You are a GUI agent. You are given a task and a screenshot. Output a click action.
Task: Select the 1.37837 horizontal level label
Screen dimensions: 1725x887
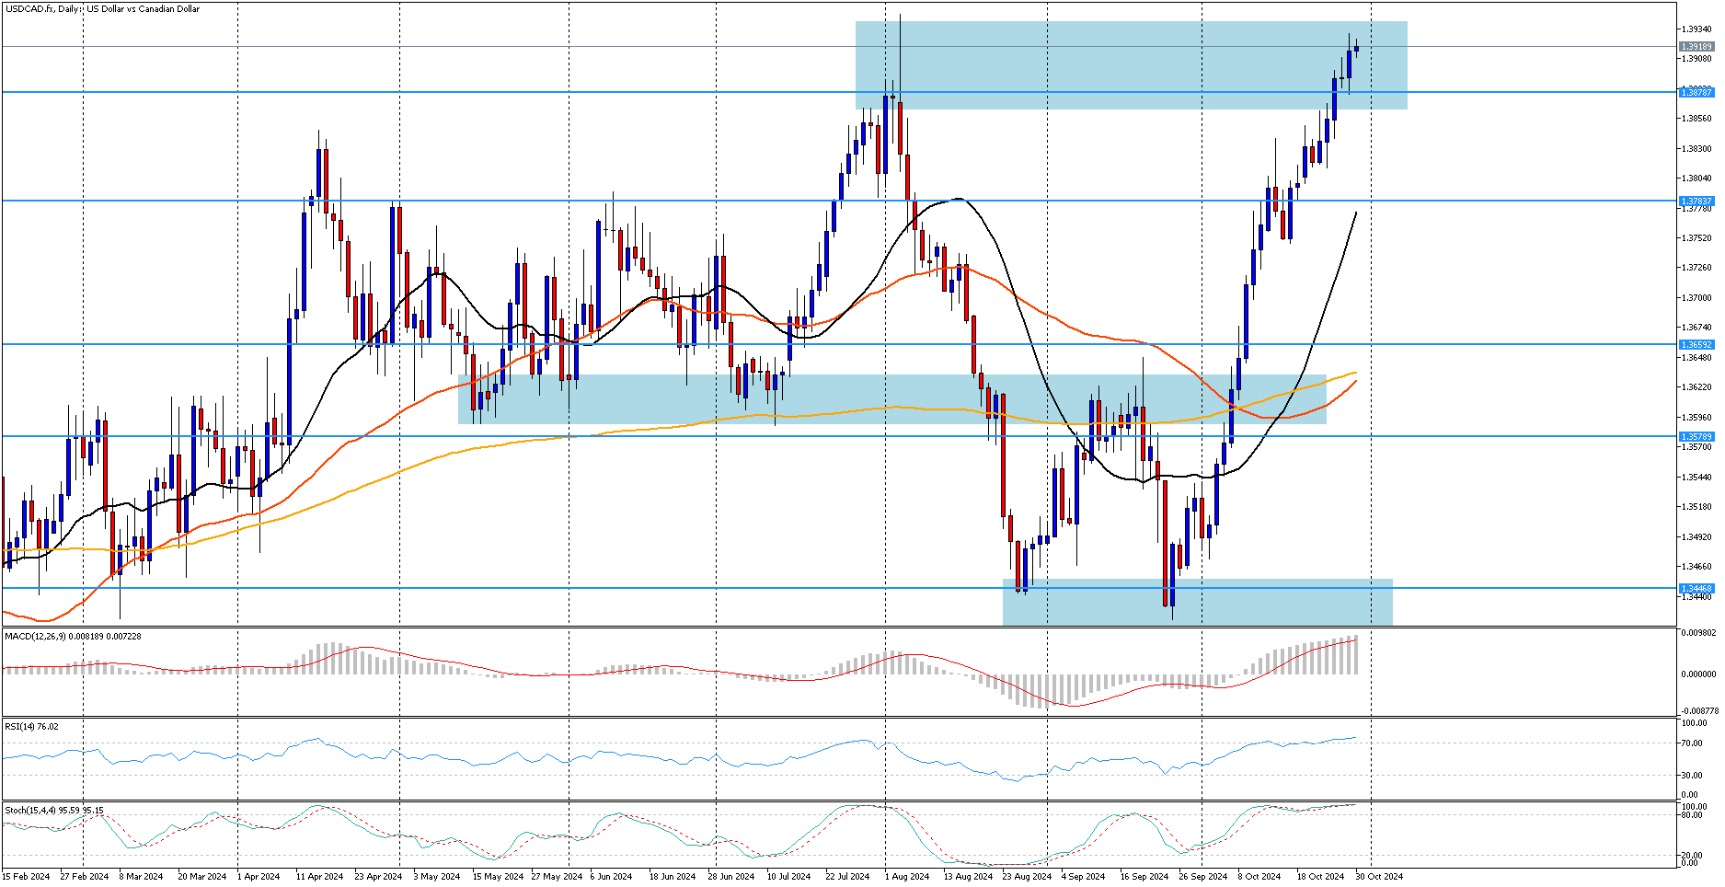coord(1696,201)
